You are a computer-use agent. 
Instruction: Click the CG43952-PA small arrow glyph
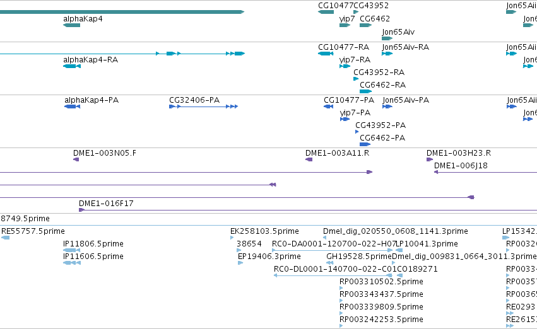357,132
